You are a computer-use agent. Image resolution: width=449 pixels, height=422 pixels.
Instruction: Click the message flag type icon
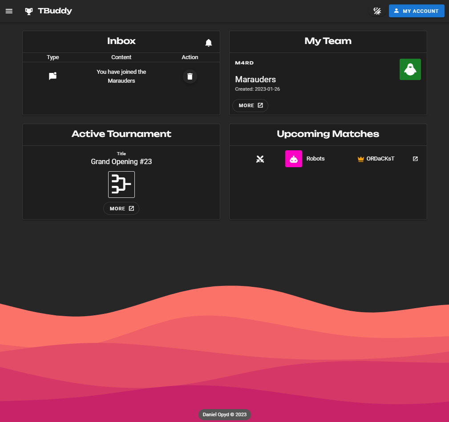click(53, 76)
